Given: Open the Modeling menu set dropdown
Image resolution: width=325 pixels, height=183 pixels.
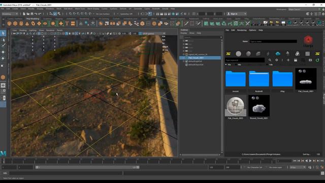Looking at the screenshot, I should tap(10, 14).
